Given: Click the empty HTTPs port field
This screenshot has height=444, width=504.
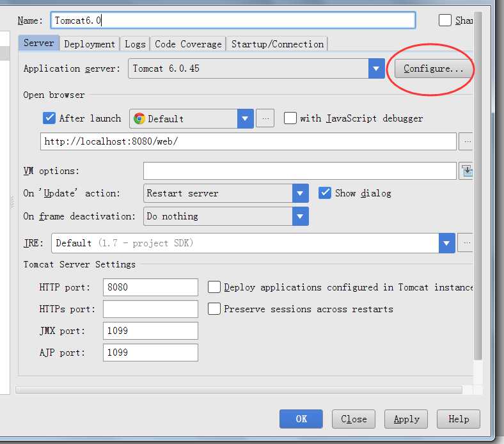Looking at the screenshot, I should [x=150, y=309].
